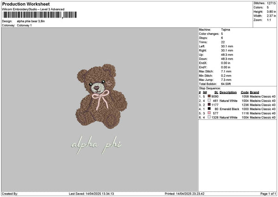278x197 pixels.
Task: Click the Height value '3.80 in'
Action: pyautogui.click(x=271, y=12)
